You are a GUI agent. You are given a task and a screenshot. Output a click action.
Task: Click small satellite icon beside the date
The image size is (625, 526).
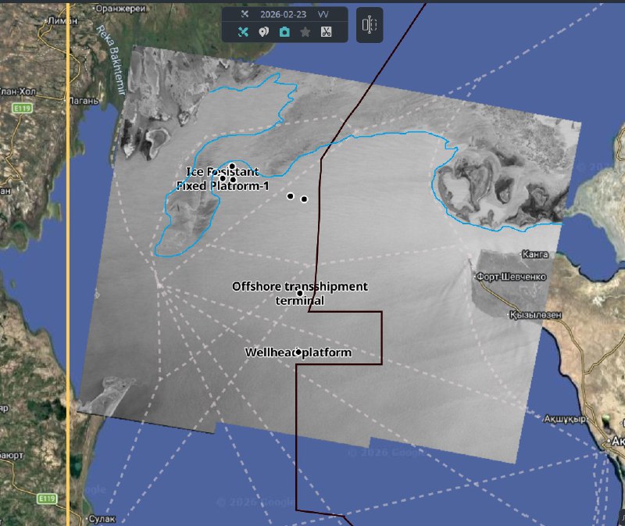244,14
